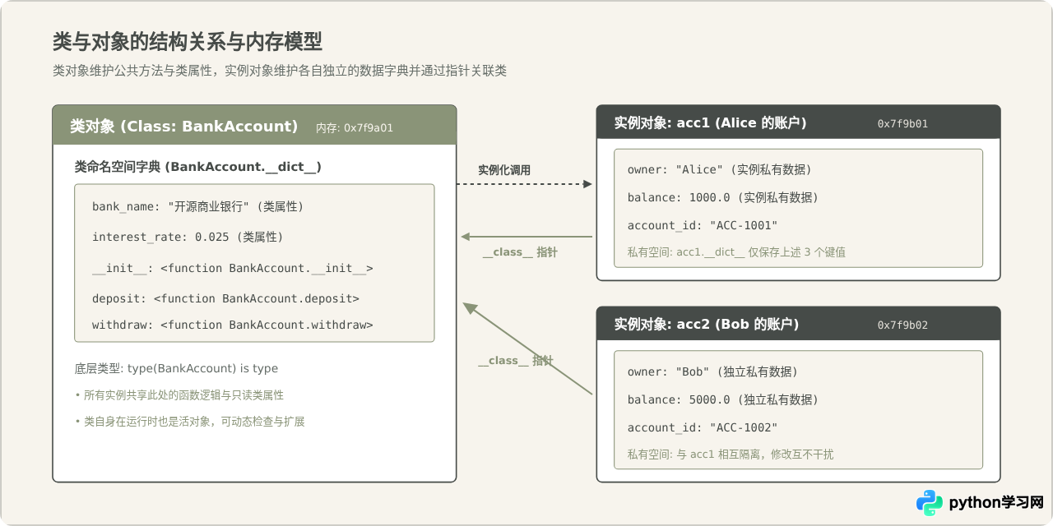
Task: Click the note '私有空间: acc1.__dict__ 仅保存上述 3 个键值'
Action: 736,252
